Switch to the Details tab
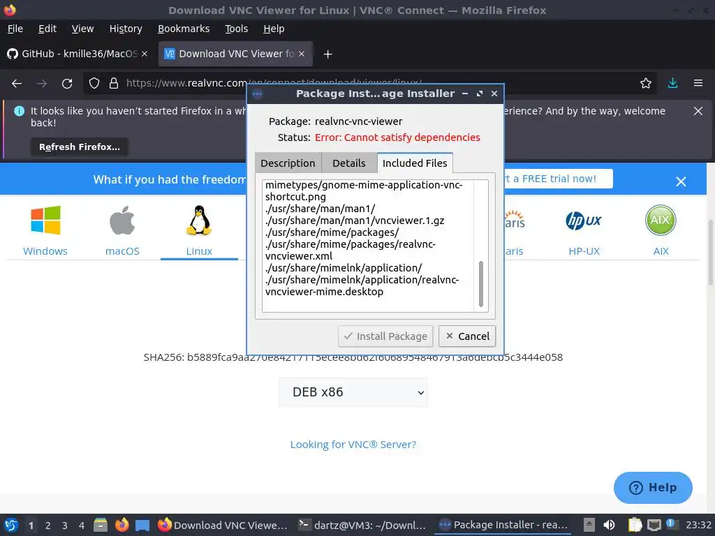The width and height of the screenshot is (715, 536). tap(349, 163)
